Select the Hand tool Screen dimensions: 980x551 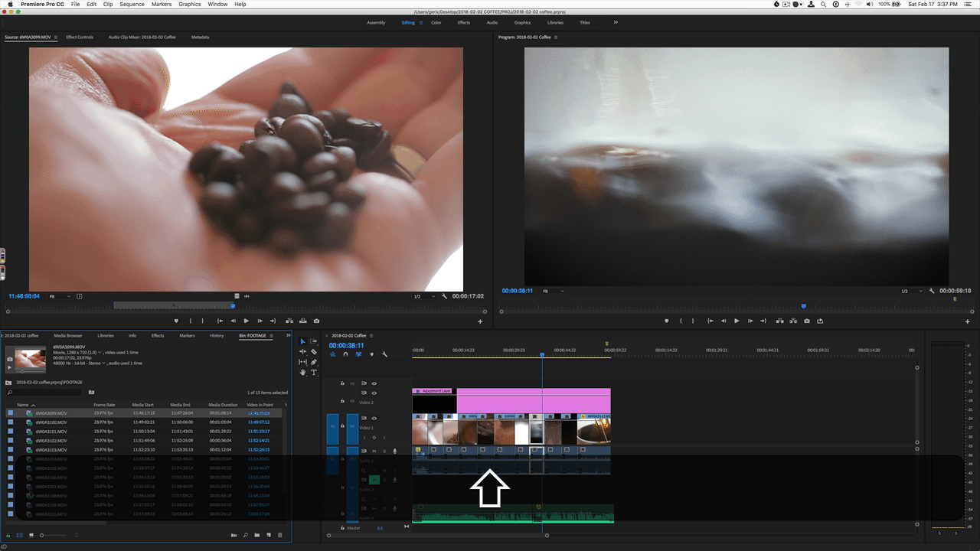coord(303,372)
